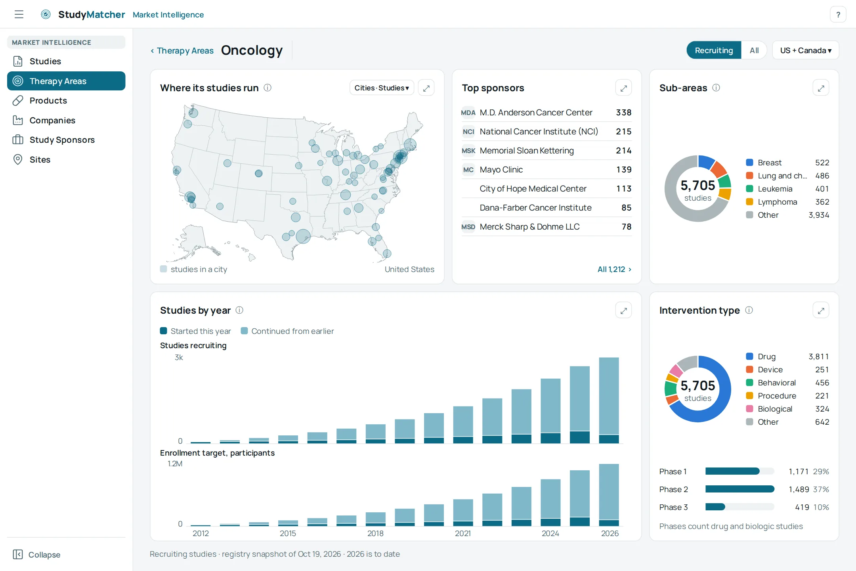This screenshot has width=856, height=571.
Task: Click the Study Sponsors icon
Action: point(18,140)
